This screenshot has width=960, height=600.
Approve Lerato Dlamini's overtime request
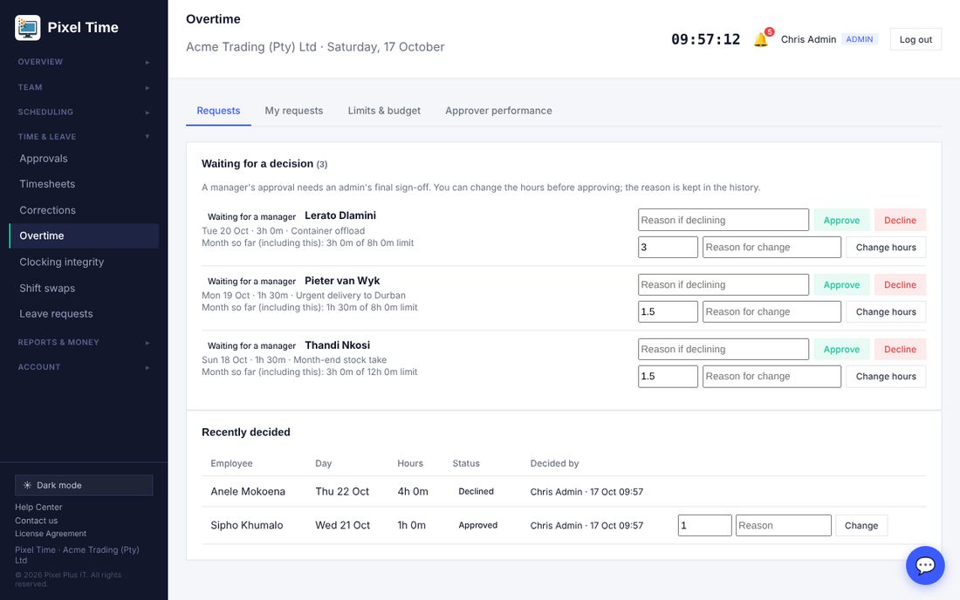coord(841,220)
